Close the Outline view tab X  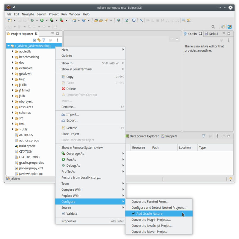click(201, 34)
